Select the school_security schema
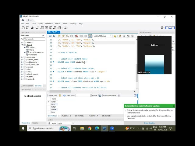The height and width of the screenshot is (146, 195). click(x=32, y=74)
